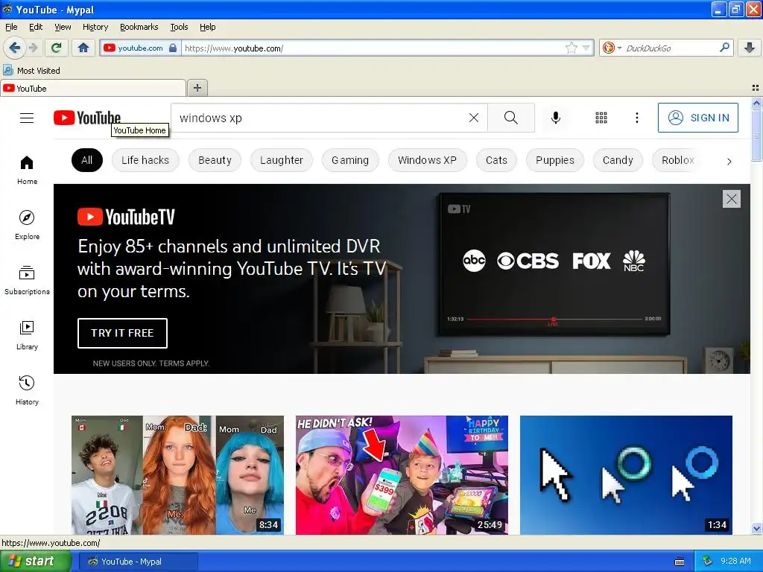Bookmark this page with the star icon
763x572 pixels.
572,48
